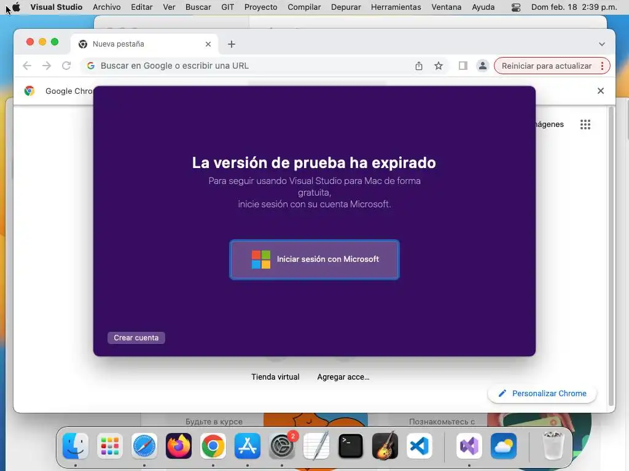
Task: Click the Crear cuenta button
Action: 136,338
